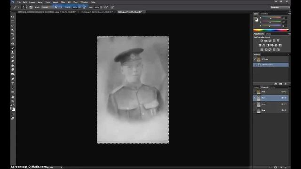Image resolution: width=301 pixels, height=169 pixels.
Task: Select the Move tool
Action: point(13,17)
